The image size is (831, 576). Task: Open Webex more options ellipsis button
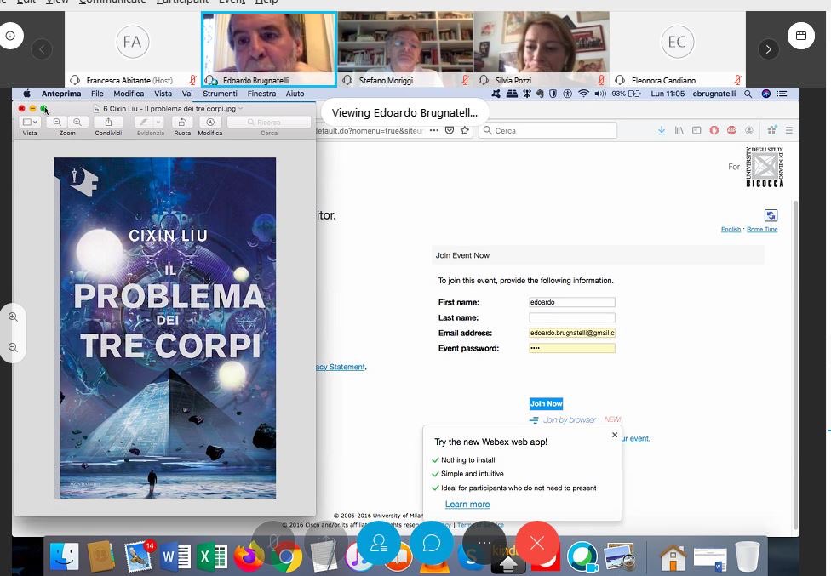484,543
